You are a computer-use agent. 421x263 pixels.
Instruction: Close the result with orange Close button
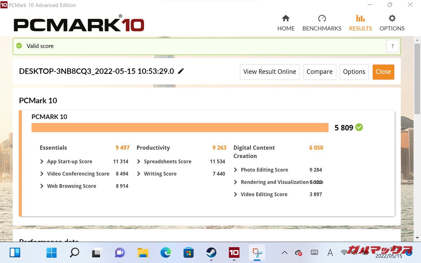[383, 72]
